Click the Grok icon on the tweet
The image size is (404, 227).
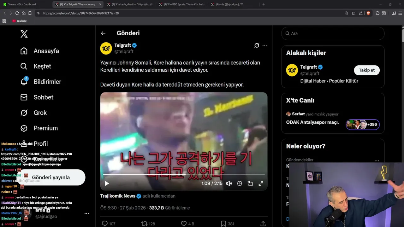tap(257, 45)
